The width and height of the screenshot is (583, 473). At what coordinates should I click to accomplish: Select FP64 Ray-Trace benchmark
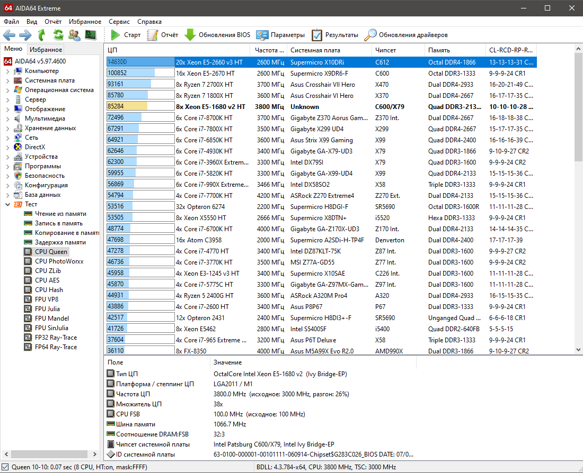(56, 347)
